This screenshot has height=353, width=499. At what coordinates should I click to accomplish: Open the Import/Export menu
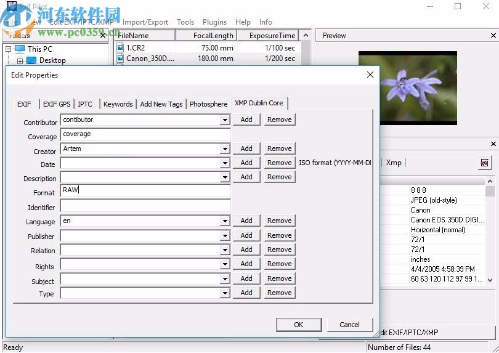coord(145,22)
